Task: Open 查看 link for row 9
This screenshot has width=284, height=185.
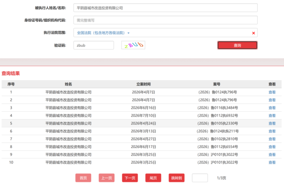Action: point(272,154)
